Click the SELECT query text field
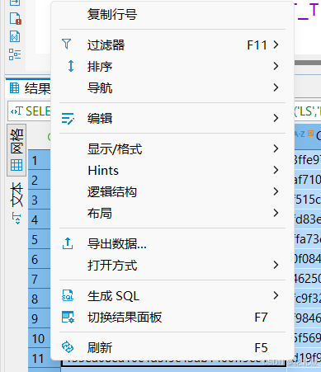The image size is (321, 372). pos(30,111)
